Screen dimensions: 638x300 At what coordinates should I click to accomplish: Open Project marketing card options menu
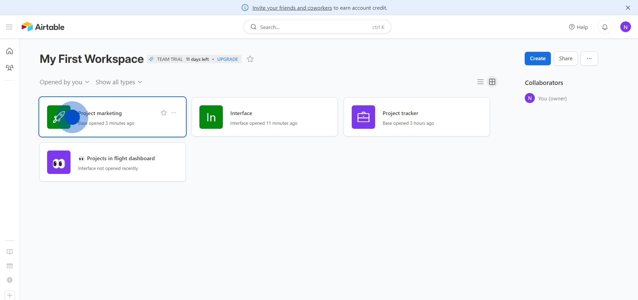click(x=174, y=113)
